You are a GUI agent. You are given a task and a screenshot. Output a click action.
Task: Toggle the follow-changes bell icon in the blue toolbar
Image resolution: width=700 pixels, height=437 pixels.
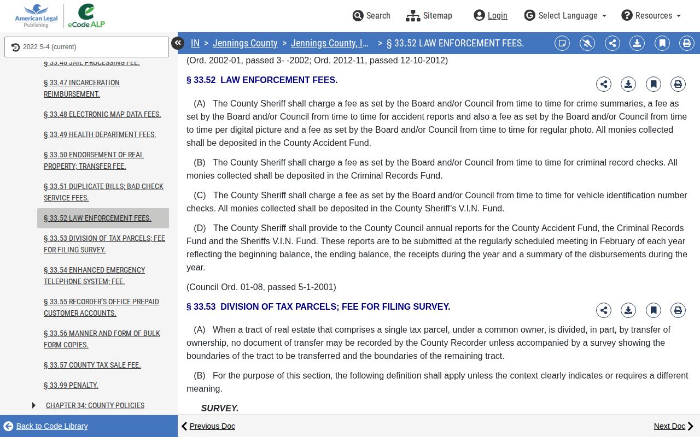(587, 43)
